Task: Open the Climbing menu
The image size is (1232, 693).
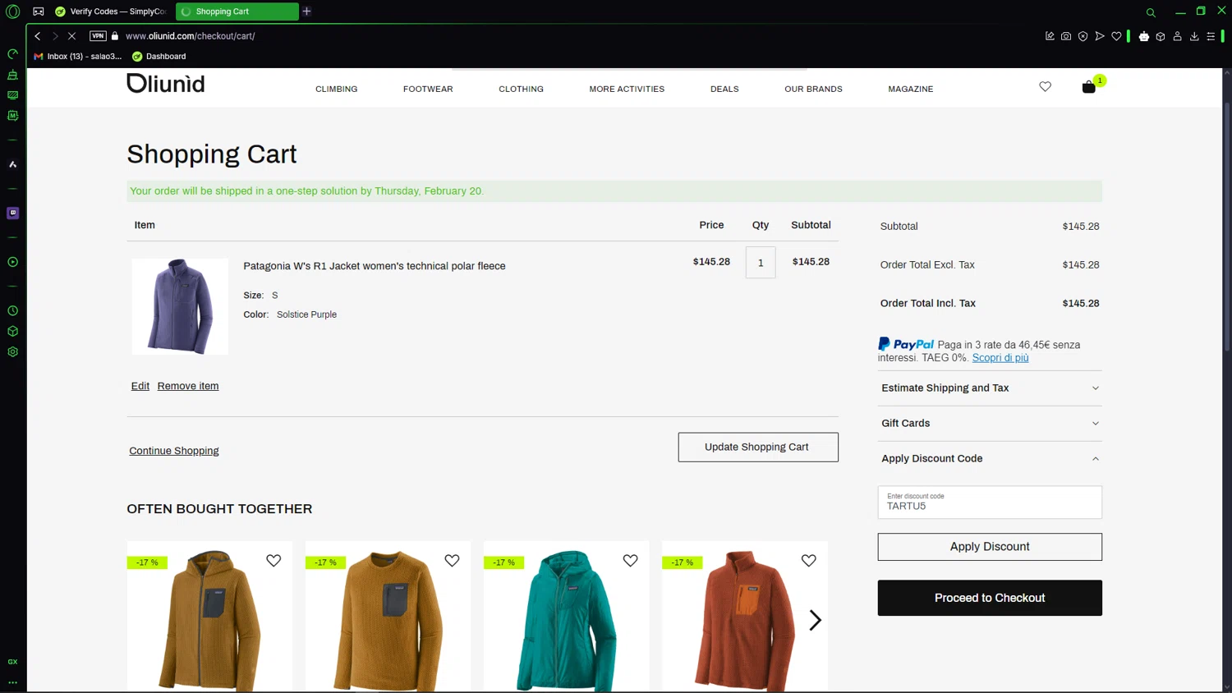Action: coord(337,89)
